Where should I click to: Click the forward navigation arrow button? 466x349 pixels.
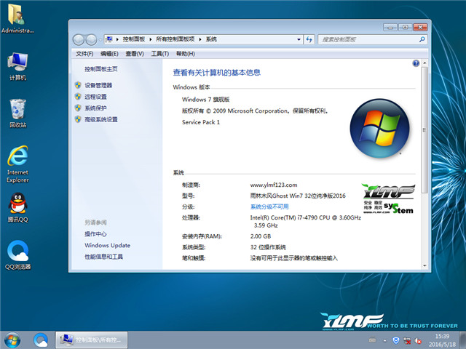(91, 39)
